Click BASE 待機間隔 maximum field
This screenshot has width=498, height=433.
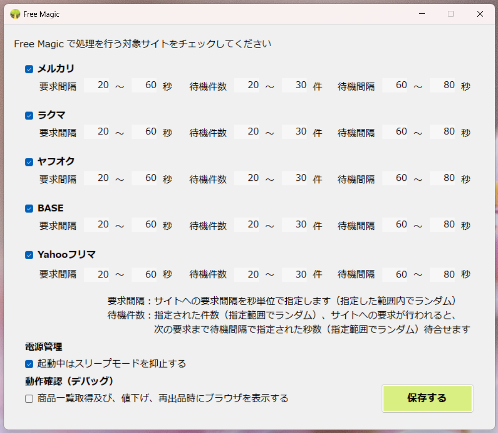[443, 224]
